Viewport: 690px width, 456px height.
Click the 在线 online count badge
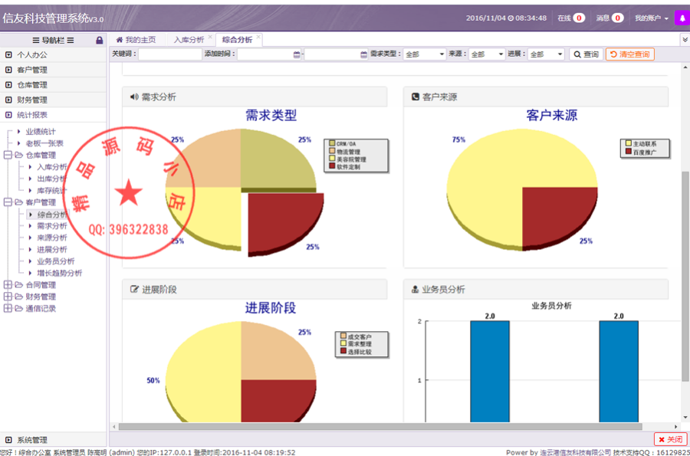579,18
